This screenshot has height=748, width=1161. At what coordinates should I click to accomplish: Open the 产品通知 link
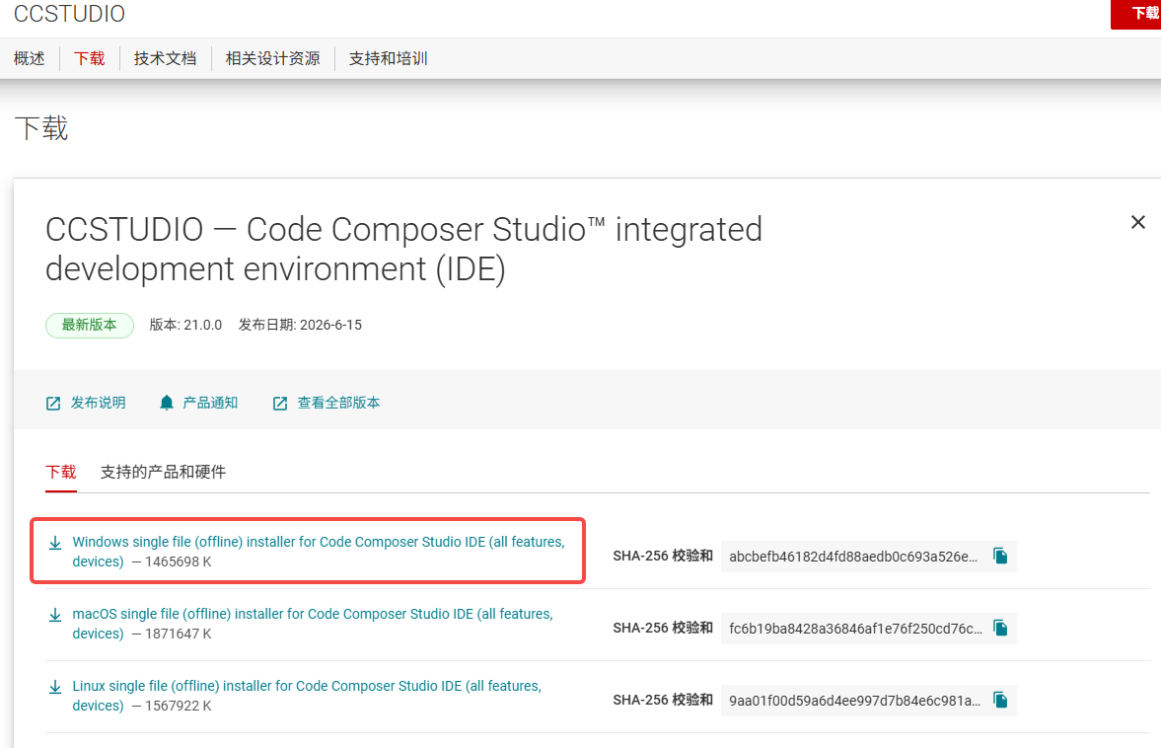pos(210,403)
